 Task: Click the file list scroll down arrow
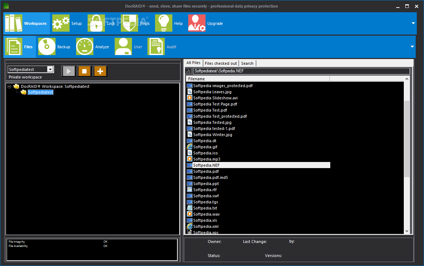coord(407,231)
